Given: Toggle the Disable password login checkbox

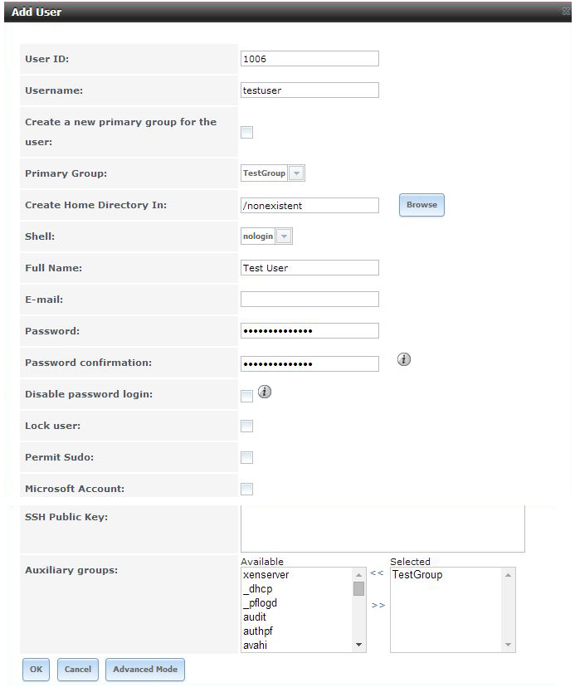Looking at the screenshot, I should click(246, 396).
